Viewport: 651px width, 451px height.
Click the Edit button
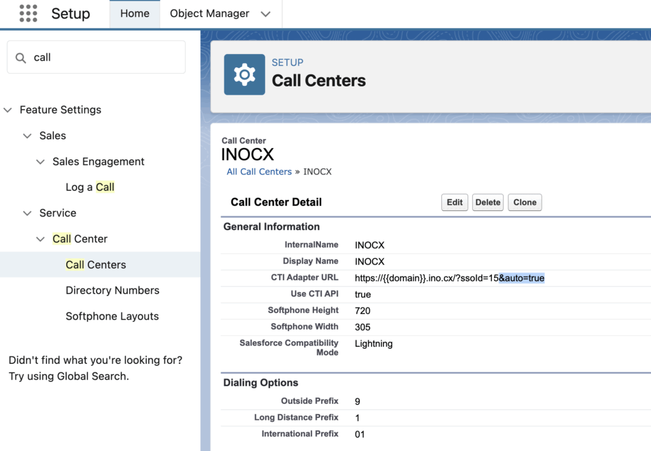tap(455, 203)
